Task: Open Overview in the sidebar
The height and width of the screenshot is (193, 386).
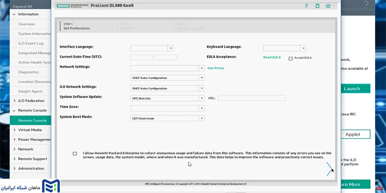Action: pos(27,24)
